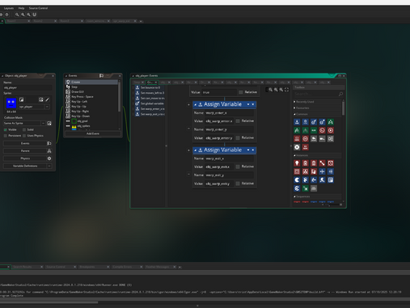
Task: Check Relative for obj_warp_enter.x value
Action: coord(238,121)
